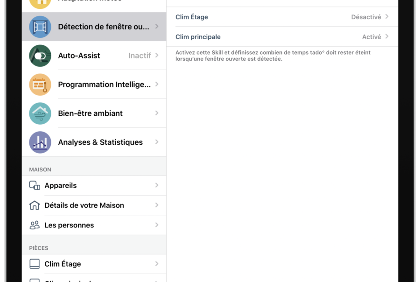
Task: Click the Analyses & Statistiques chart icon
Action: pyautogui.click(x=40, y=142)
